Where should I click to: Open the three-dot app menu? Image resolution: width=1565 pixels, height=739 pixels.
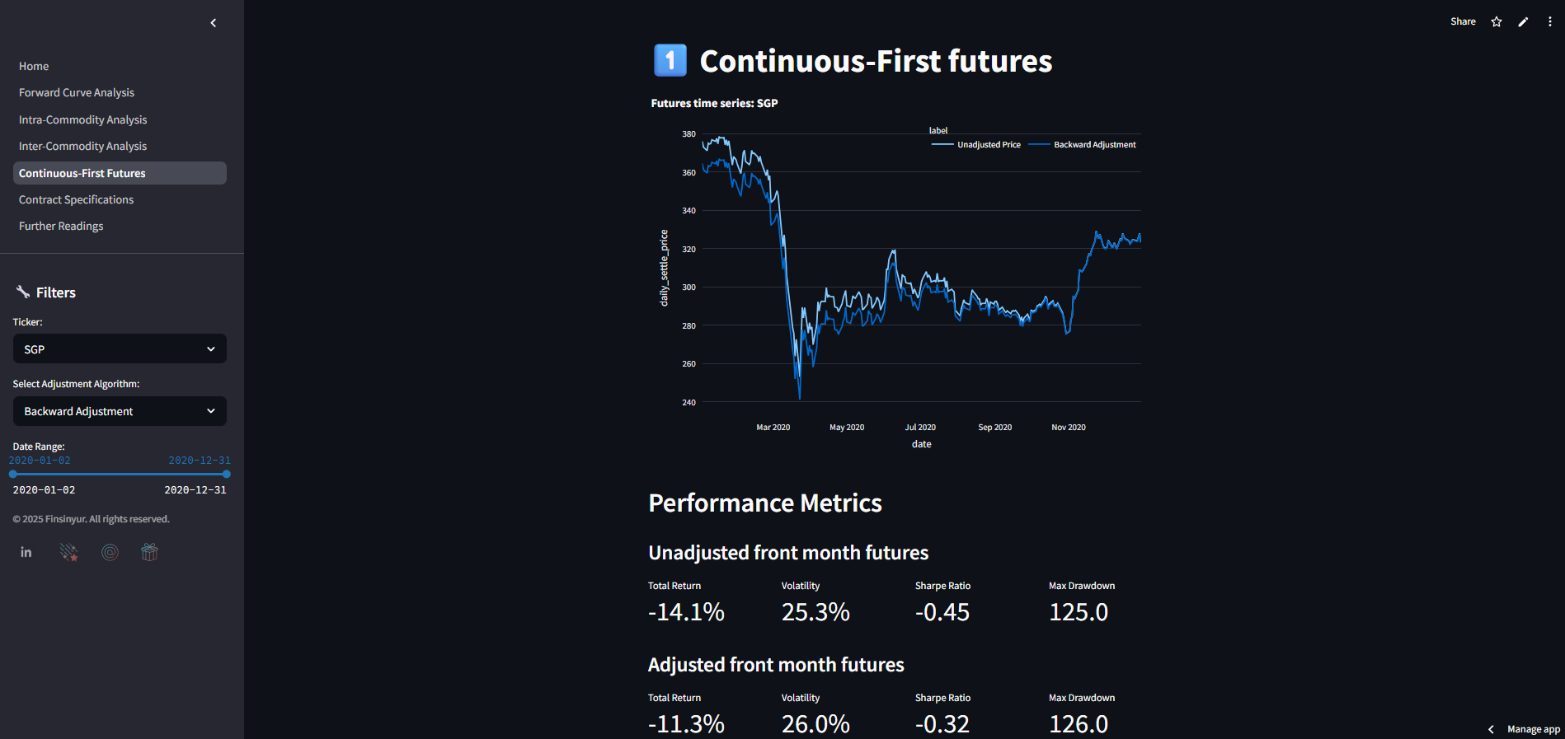(1550, 22)
